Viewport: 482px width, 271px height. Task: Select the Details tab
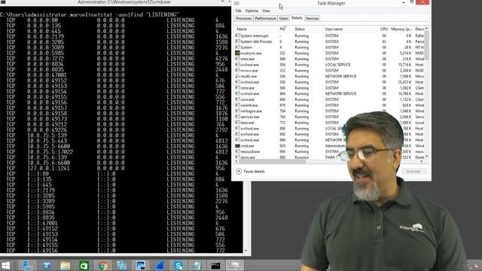pyautogui.click(x=297, y=18)
